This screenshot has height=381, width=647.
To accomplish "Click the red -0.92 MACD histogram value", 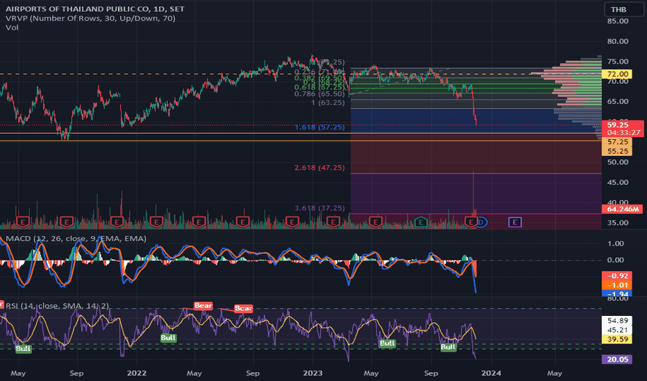I will coord(617,276).
